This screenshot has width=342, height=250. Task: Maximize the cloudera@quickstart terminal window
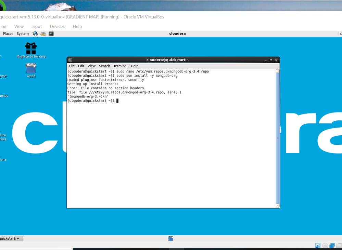click(x=271, y=60)
